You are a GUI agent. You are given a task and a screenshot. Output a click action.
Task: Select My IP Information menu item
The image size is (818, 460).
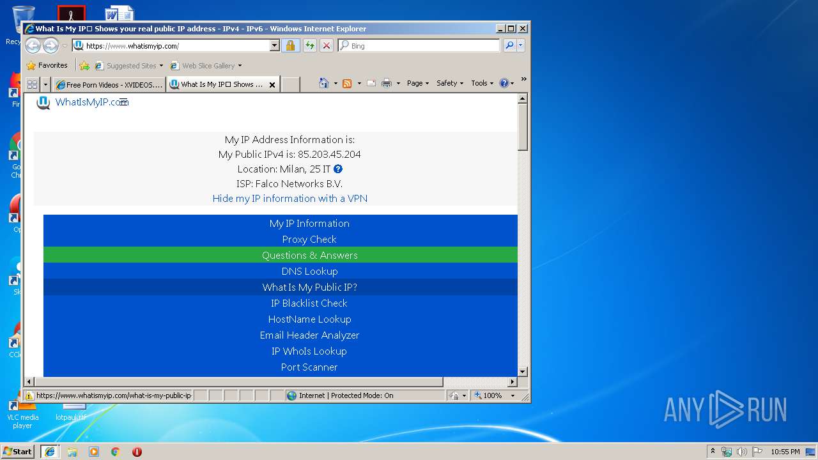pos(309,223)
